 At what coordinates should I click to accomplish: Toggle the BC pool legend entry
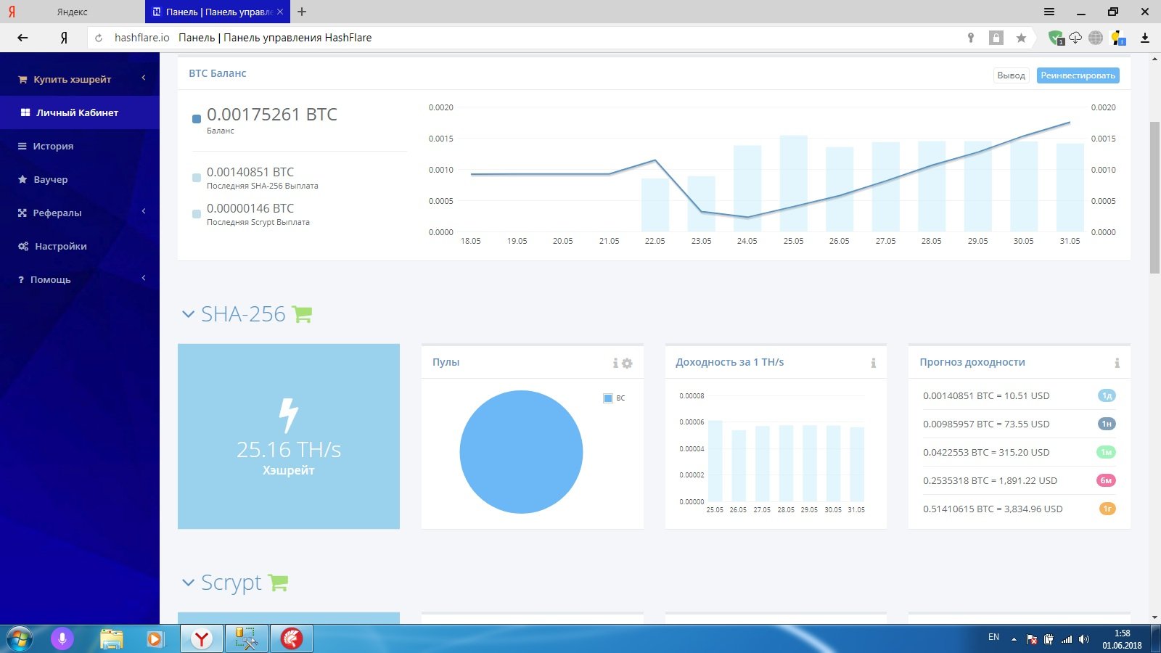614,398
